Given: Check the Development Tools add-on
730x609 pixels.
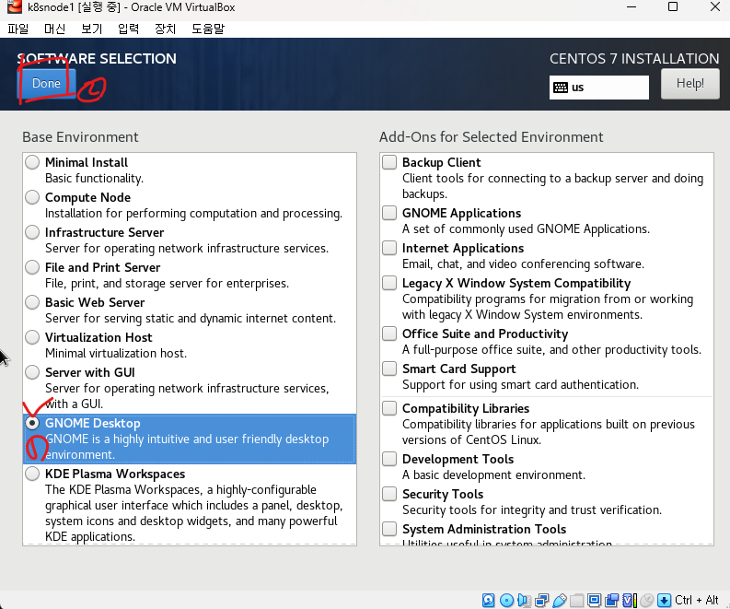Looking at the screenshot, I should coord(389,459).
